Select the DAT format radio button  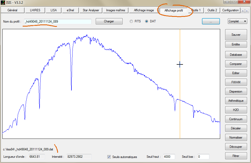click(147, 21)
